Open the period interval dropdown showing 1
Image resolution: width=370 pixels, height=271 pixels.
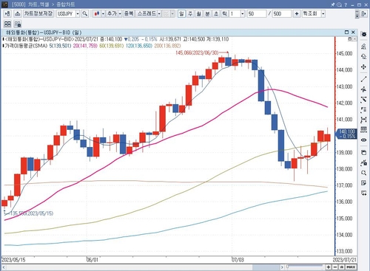243,13
